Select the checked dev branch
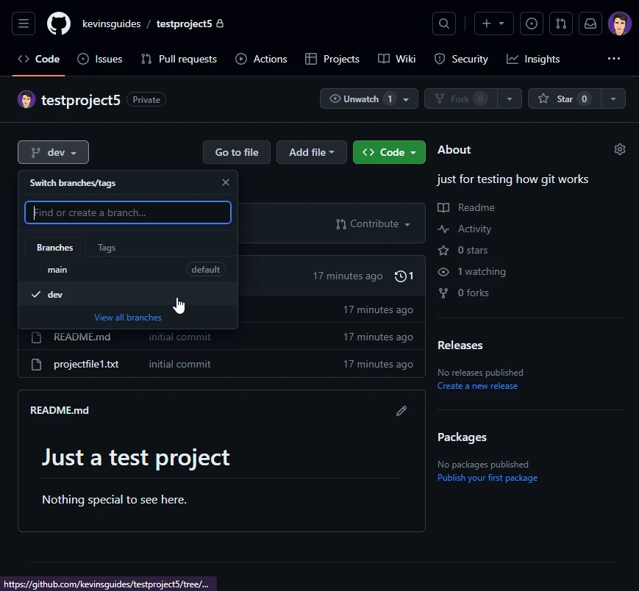The image size is (639, 591). pos(128,295)
